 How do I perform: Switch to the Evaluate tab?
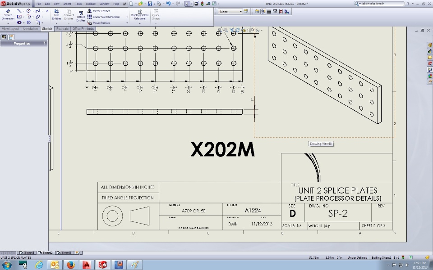click(62, 29)
